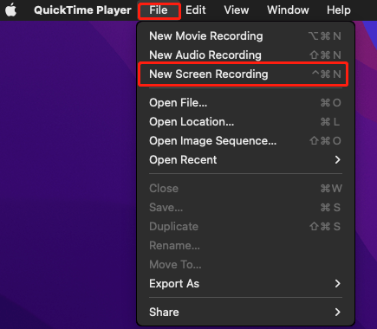Screen dimensions: 377x329
Task: Expand the Share submenu
Action: coord(245,312)
